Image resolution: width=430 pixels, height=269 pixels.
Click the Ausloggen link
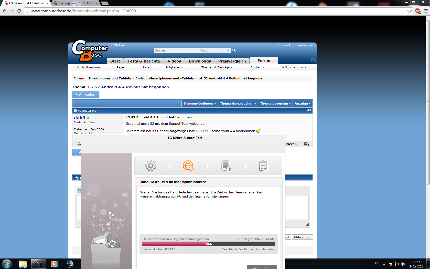pyautogui.click(x=305, y=45)
